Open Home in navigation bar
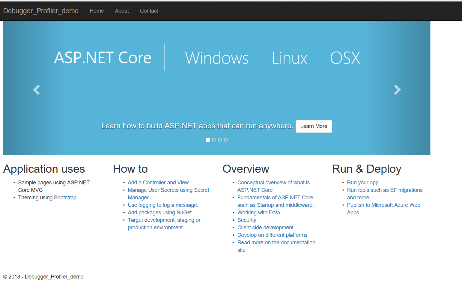The height and width of the screenshot is (289, 462). coord(97,11)
